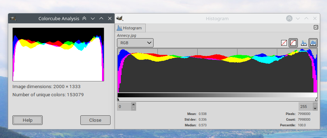
Task: Increase the range minimum value 0 spinner
Action: [x=134, y=104]
